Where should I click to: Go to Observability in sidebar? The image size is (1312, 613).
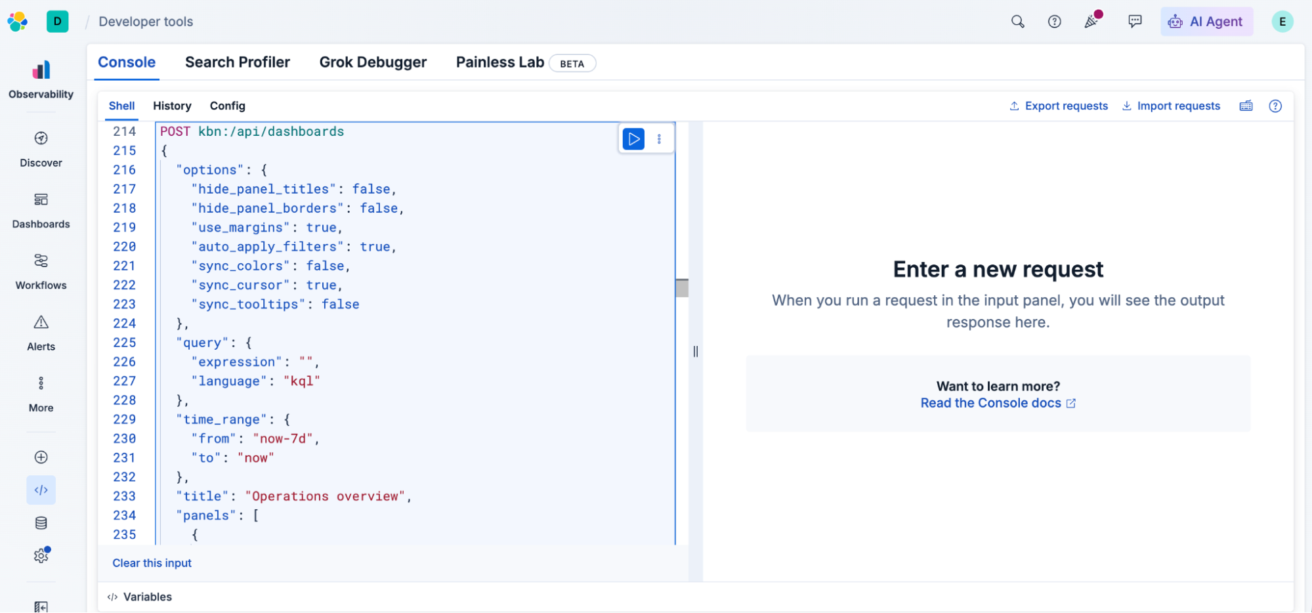pyautogui.click(x=41, y=79)
